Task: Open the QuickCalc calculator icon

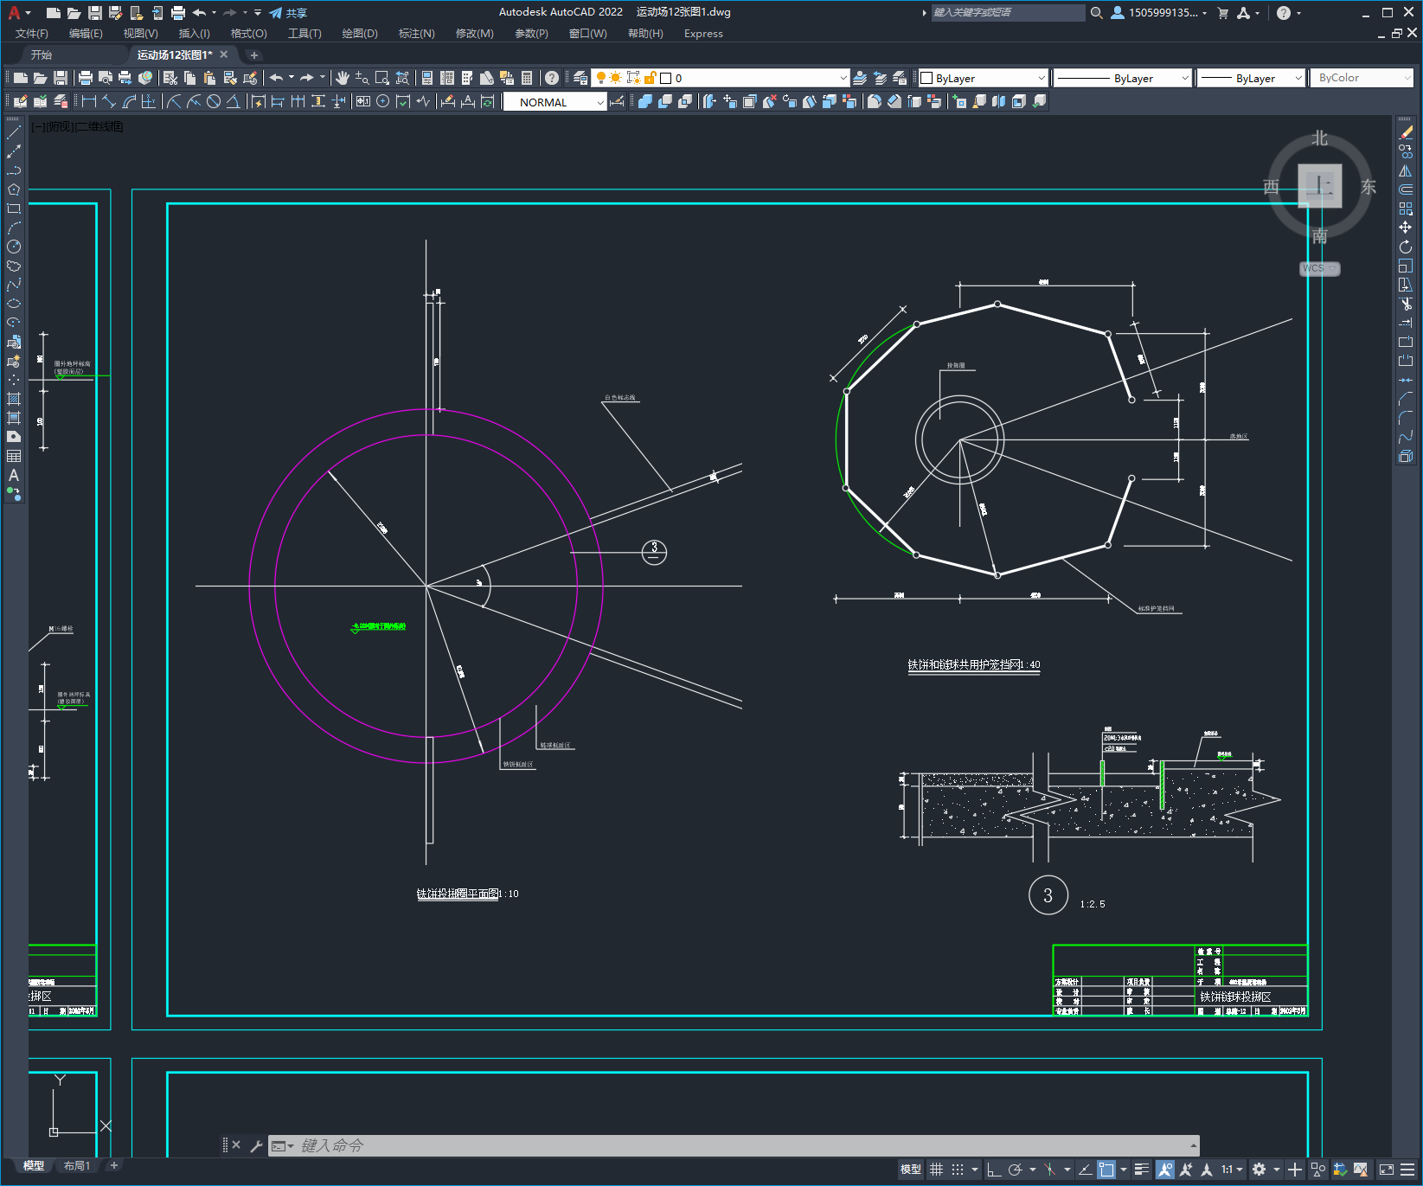Action: click(527, 78)
